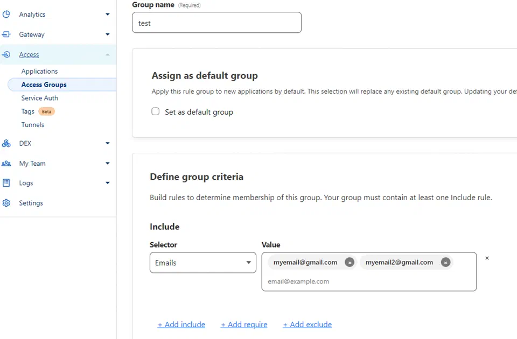Remove myemail2@gmail.com from the value list
The image size is (517, 339).
pyautogui.click(x=445, y=262)
